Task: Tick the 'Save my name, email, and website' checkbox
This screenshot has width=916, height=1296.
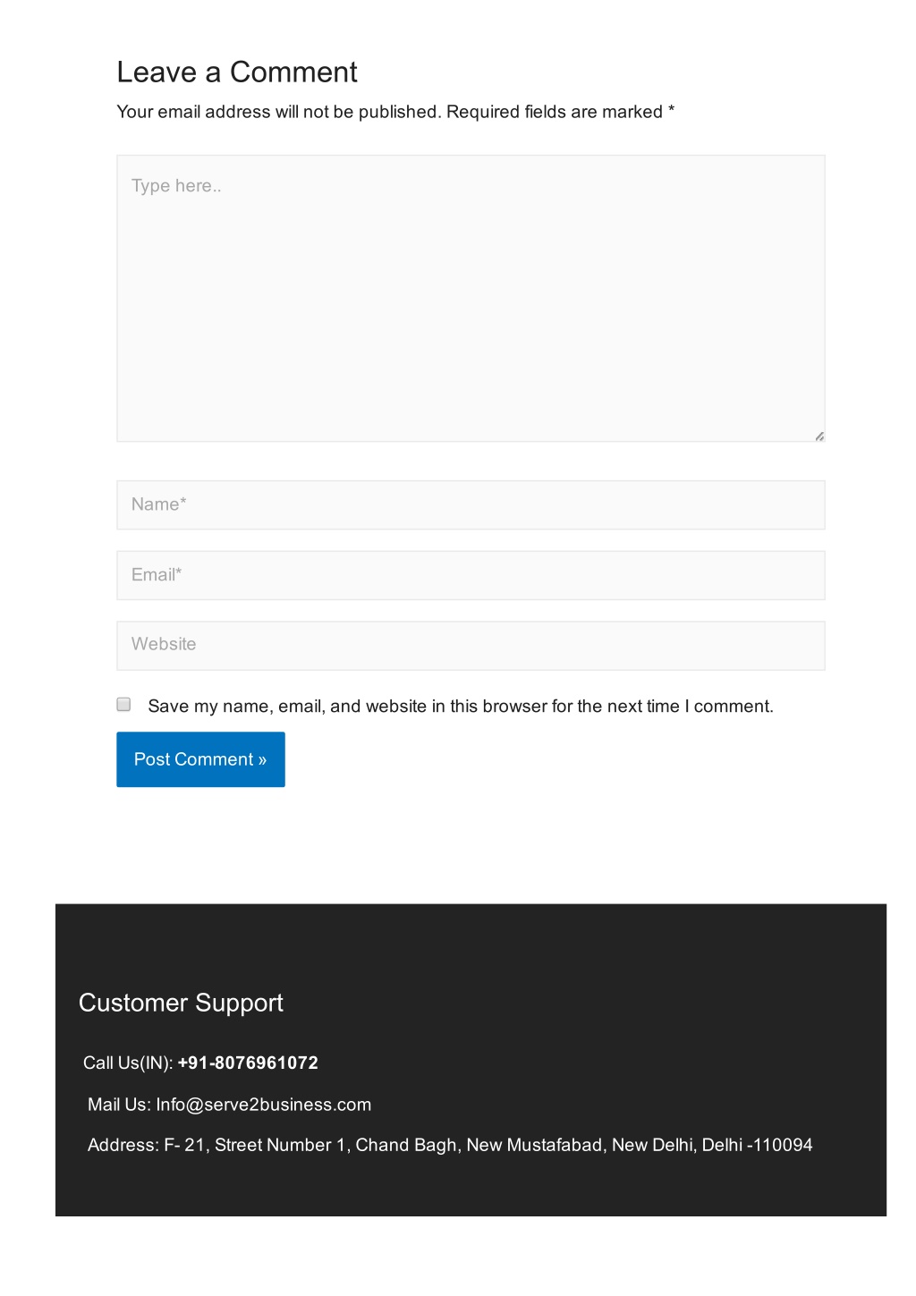Action: [x=123, y=705]
